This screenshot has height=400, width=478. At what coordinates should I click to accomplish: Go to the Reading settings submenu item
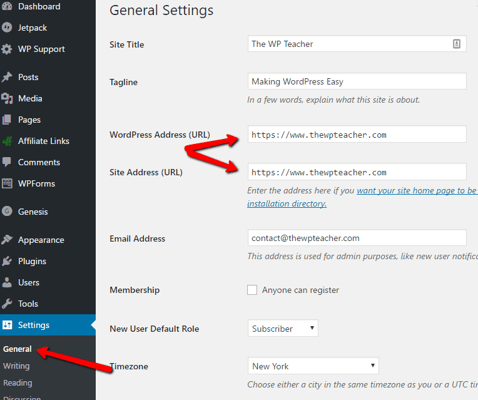point(18,382)
